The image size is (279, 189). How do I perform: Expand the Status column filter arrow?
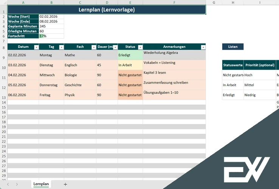140,47
